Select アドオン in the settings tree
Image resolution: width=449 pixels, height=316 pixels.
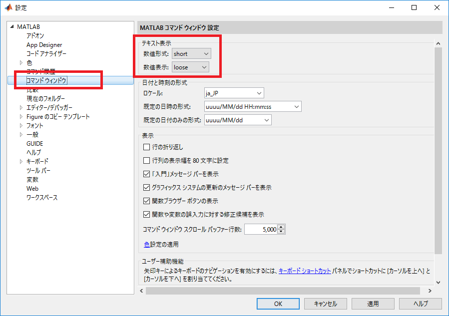(35, 36)
